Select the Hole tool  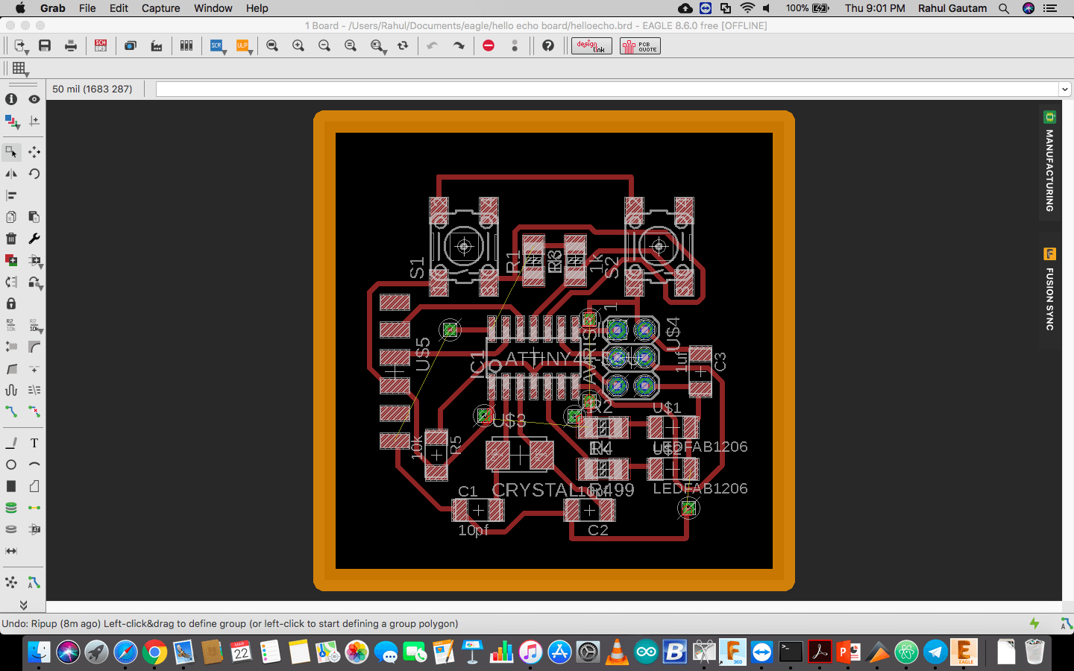[x=11, y=529]
